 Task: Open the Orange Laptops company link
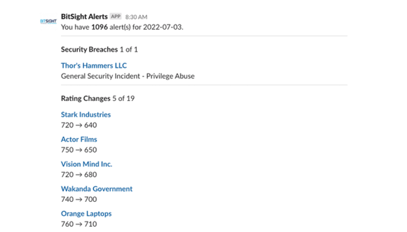pos(86,213)
